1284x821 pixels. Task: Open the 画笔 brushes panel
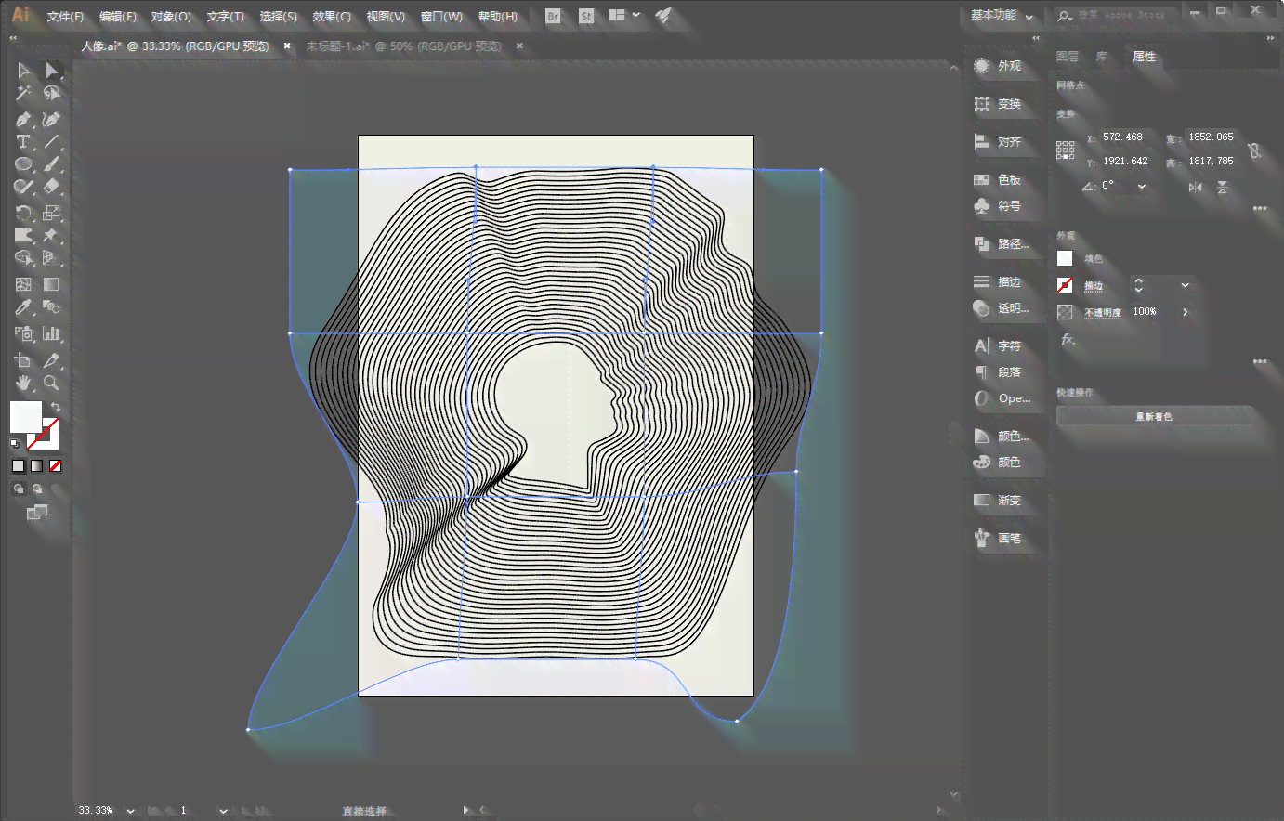click(998, 538)
